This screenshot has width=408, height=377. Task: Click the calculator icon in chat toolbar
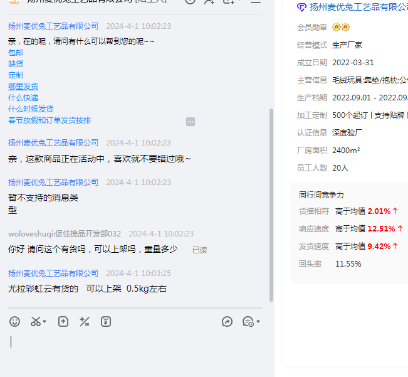pyautogui.click(x=85, y=322)
